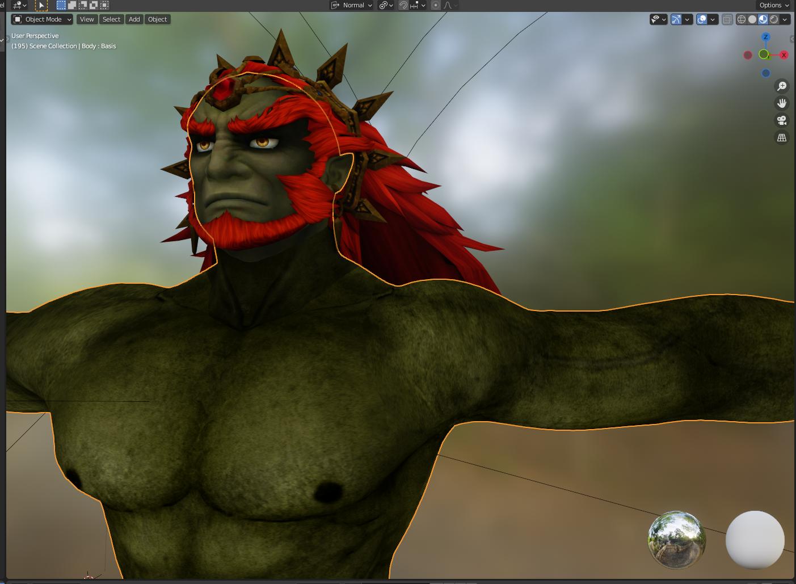796x584 pixels.
Task: Set selection mode to new selection
Action: click(61, 5)
